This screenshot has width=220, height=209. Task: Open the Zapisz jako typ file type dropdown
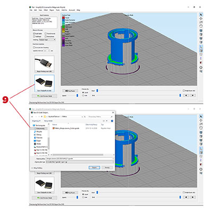(113, 162)
